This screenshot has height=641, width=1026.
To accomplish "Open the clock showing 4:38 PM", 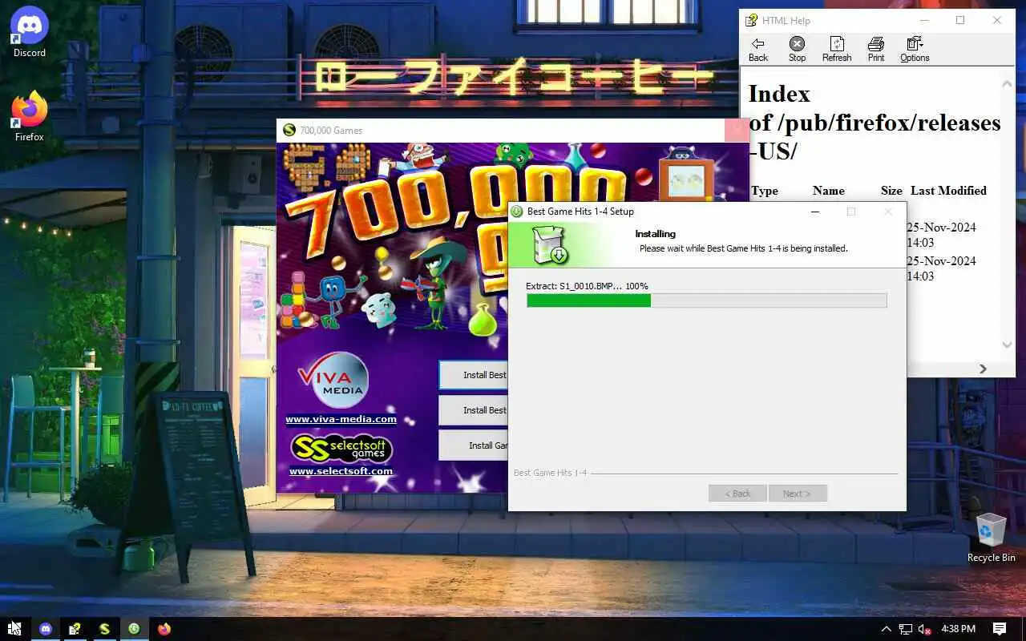I will (959, 629).
